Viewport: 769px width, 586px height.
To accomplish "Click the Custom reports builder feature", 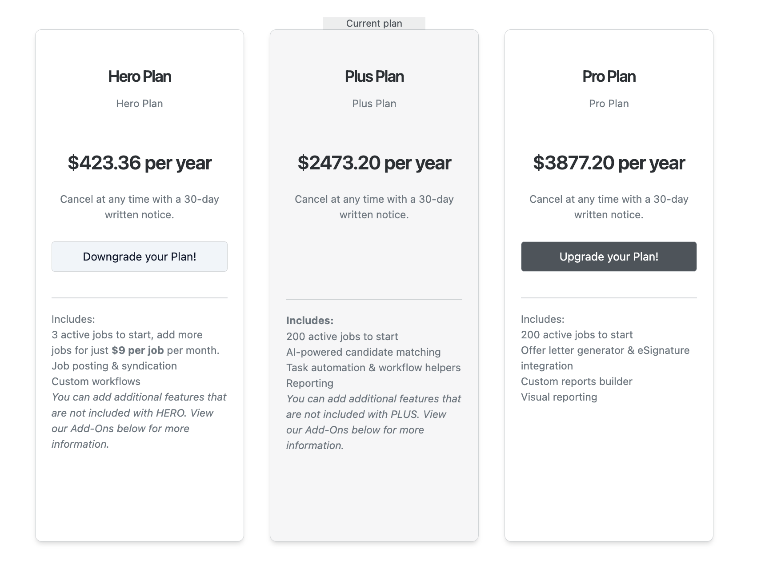I will coord(576,381).
